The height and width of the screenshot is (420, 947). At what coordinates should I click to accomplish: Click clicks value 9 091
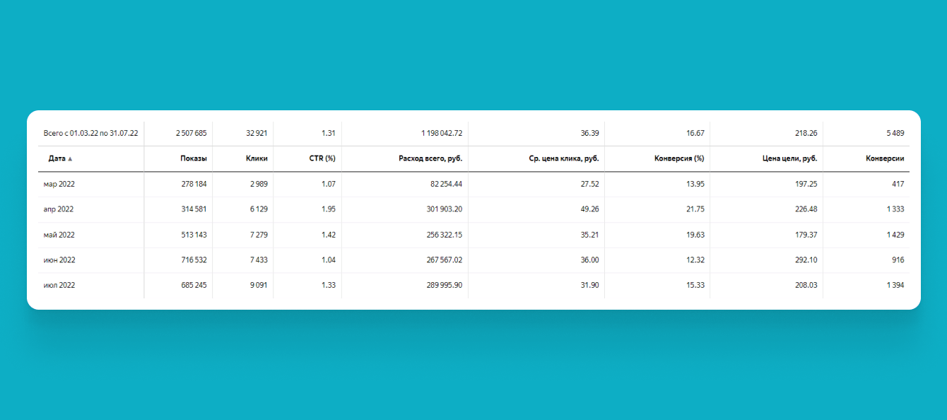click(257, 286)
